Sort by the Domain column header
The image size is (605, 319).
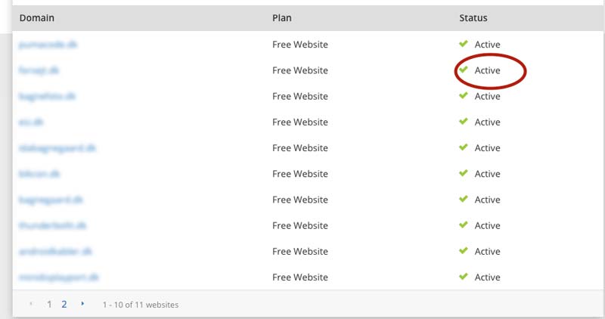37,17
